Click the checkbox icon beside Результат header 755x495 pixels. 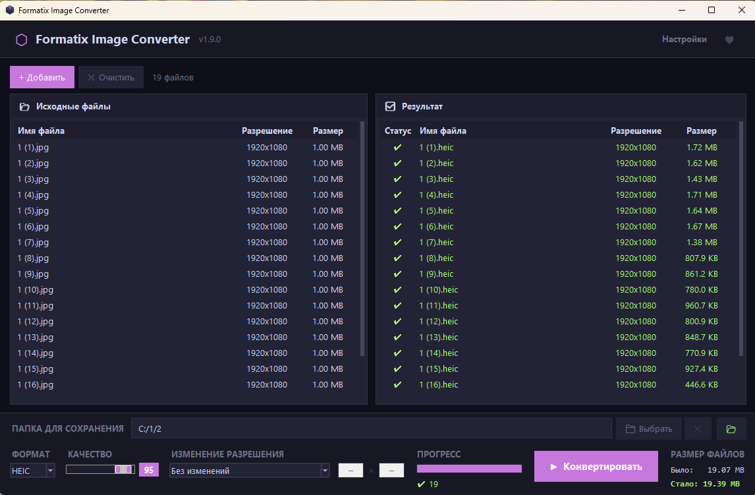(x=390, y=106)
